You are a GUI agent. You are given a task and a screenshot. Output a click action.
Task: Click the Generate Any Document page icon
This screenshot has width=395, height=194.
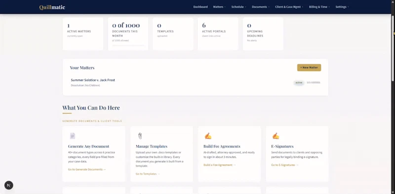pos(73,136)
